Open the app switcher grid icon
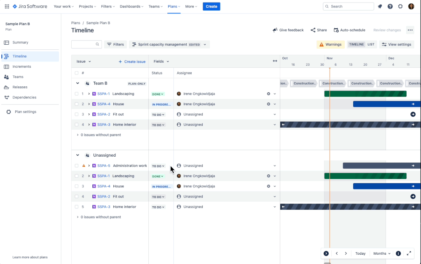421x264 pixels. tap(7, 6)
